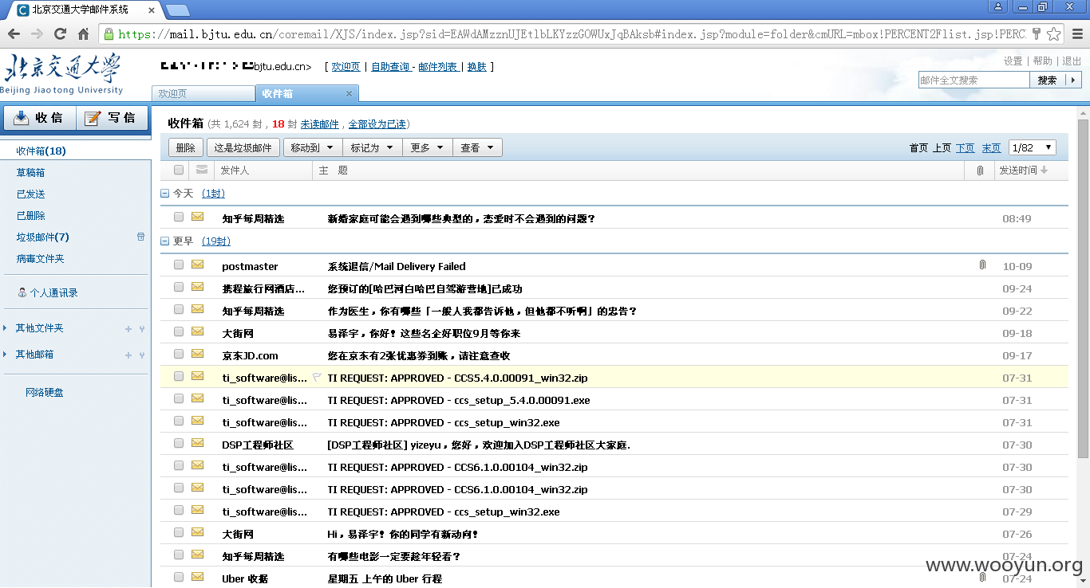The height and width of the screenshot is (588, 1090).
Task: Click the paperclip attachment column header
Action: [980, 171]
